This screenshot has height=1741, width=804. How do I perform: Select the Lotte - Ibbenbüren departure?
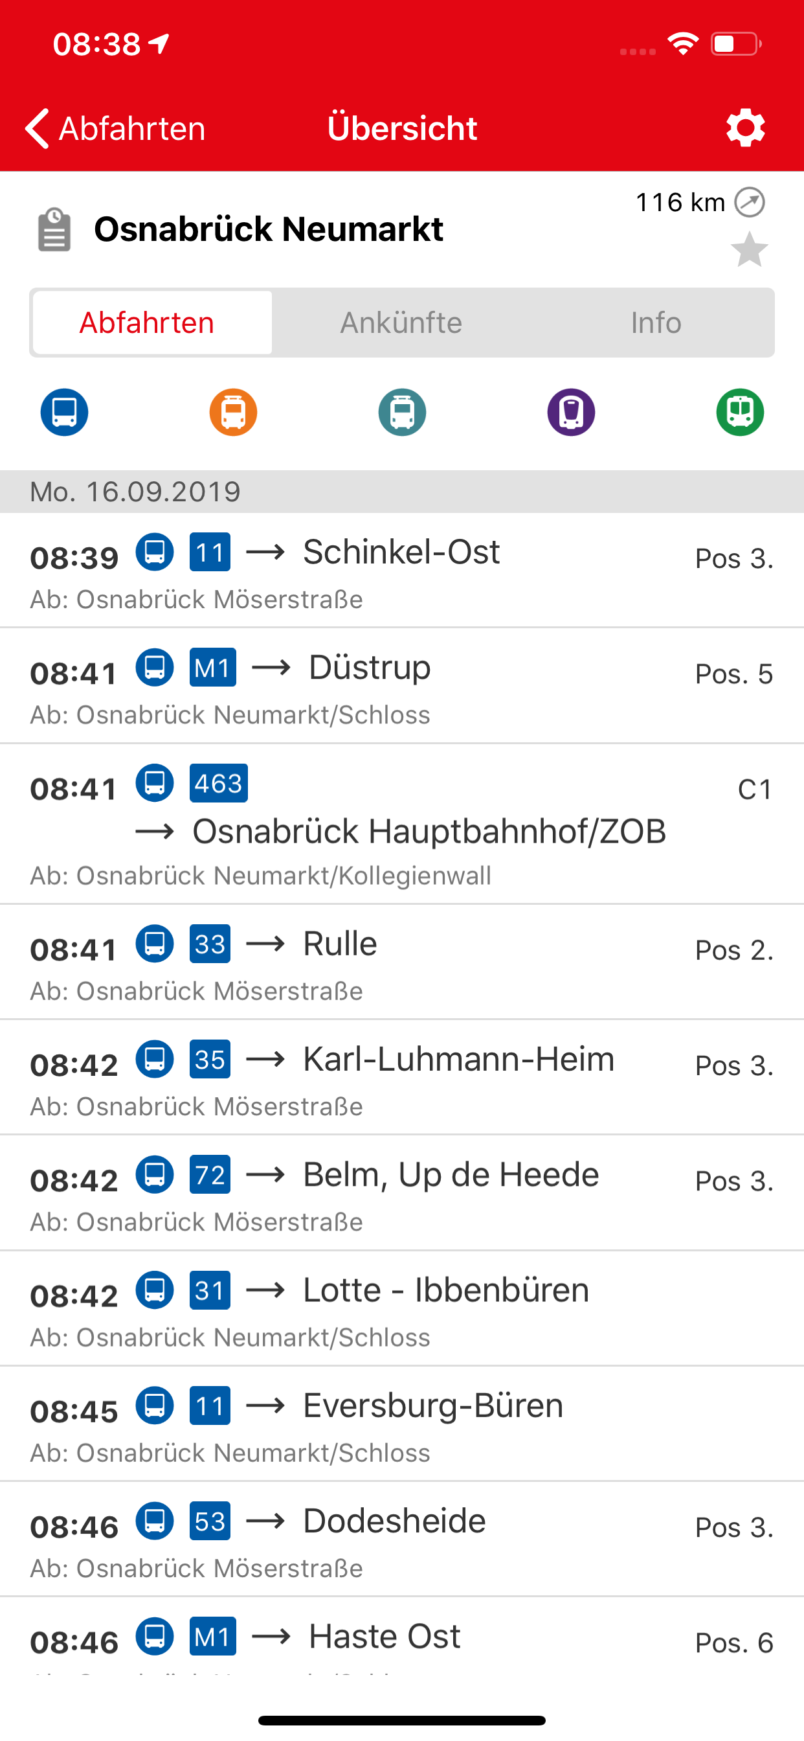pos(401,1308)
